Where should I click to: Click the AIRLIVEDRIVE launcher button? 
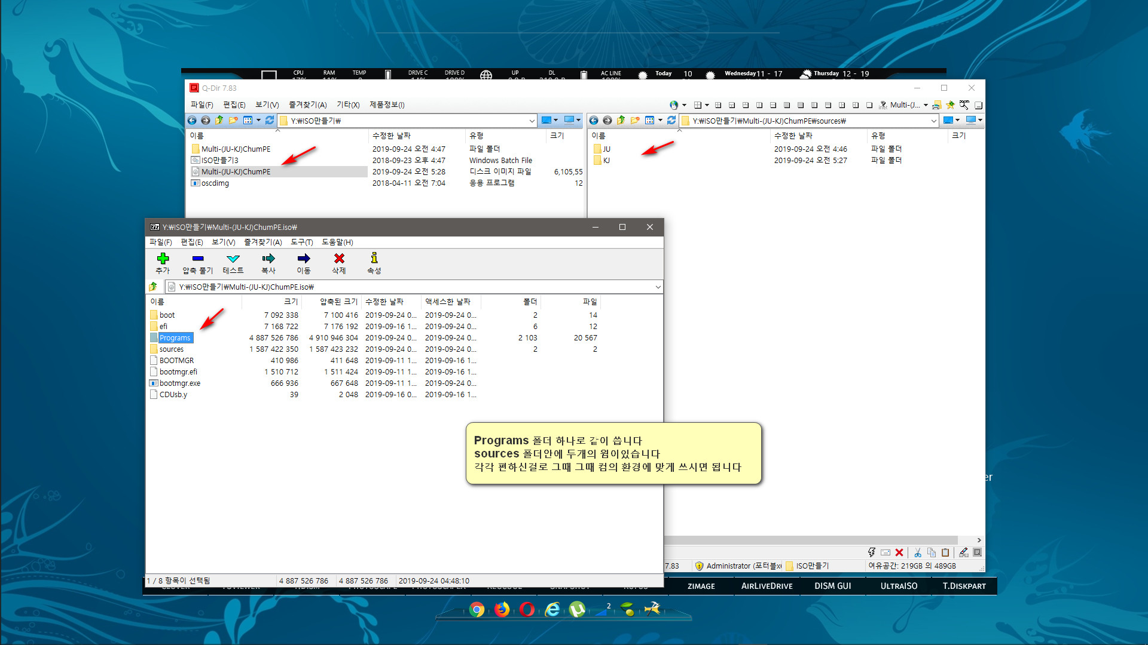[x=767, y=586]
